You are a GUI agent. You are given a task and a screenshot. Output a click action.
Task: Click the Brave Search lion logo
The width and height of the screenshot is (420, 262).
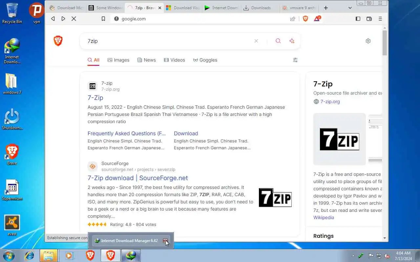pos(58,41)
